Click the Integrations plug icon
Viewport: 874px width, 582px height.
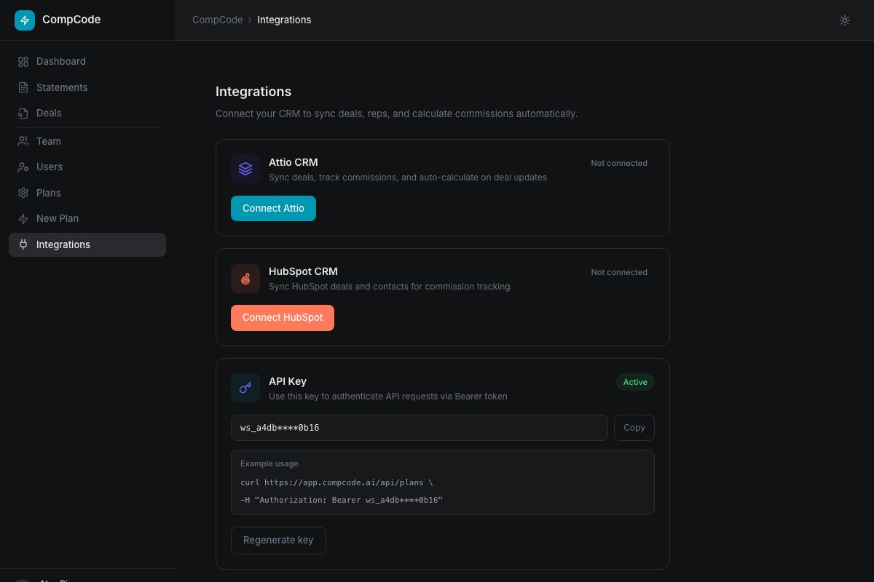point(23,244)
